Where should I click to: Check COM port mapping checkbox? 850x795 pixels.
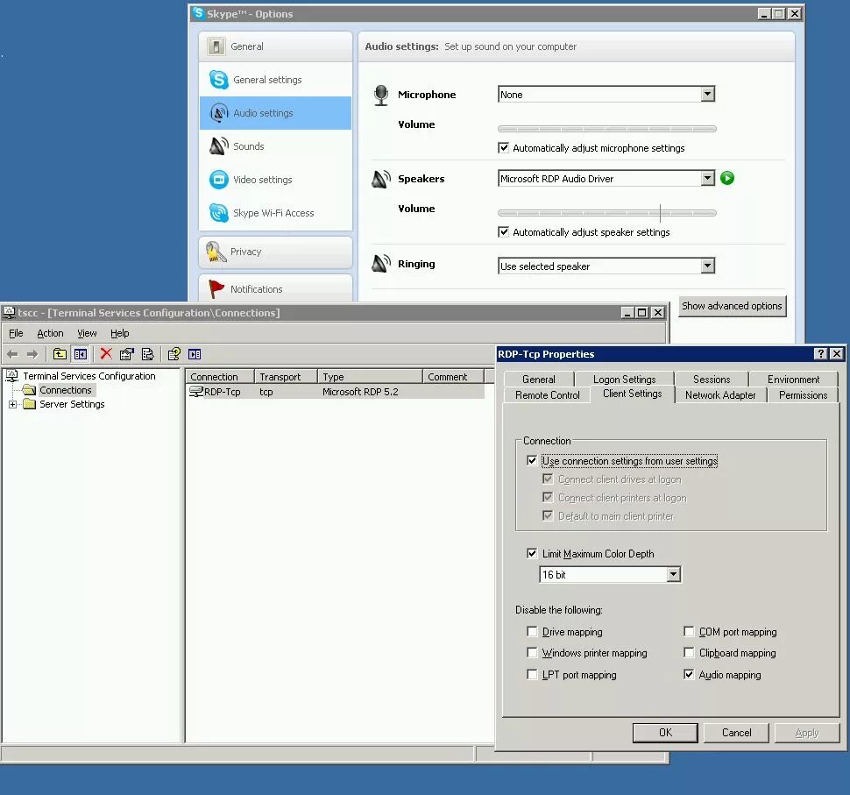coord(689,632)
